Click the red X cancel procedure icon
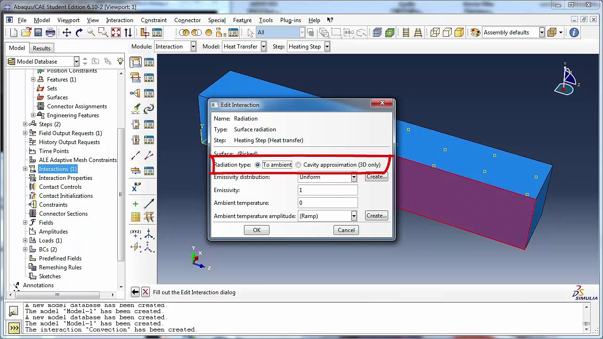The image size is (603, 339). click(145, 292)
